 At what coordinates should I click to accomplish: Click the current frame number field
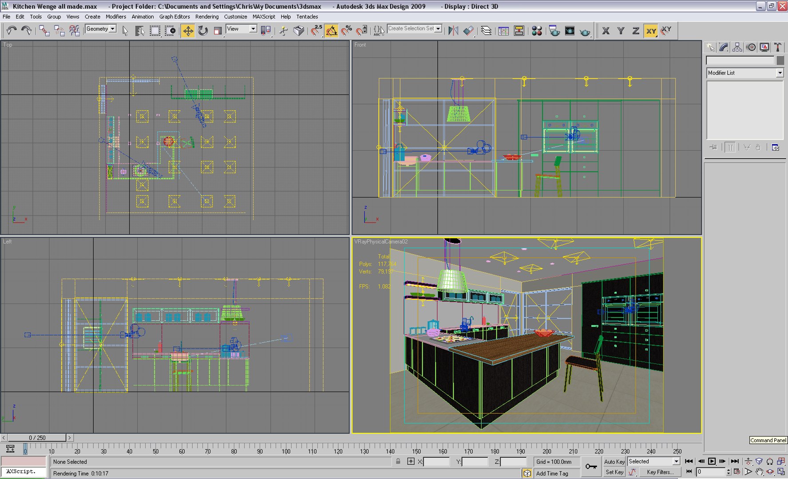pos(710,472)
